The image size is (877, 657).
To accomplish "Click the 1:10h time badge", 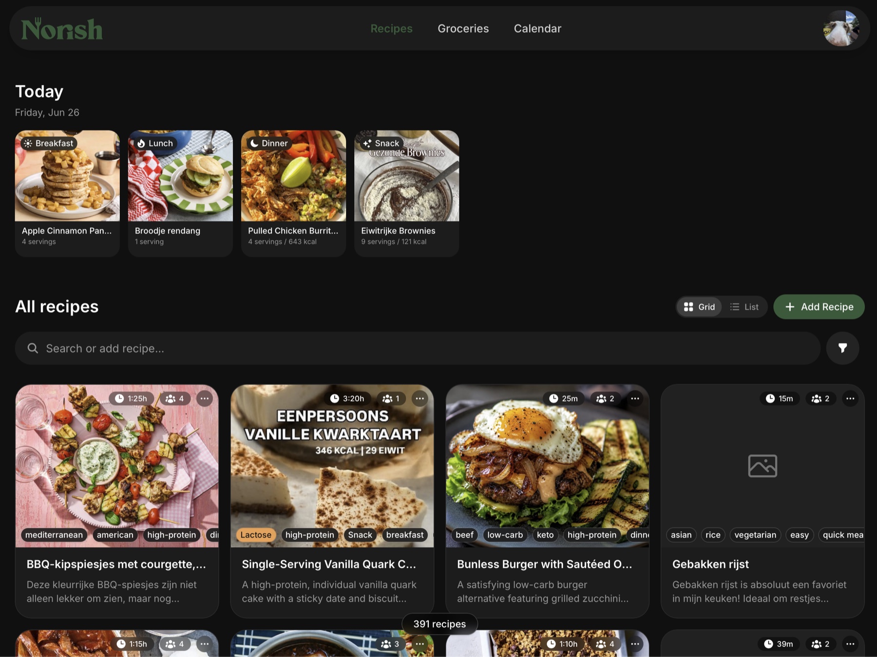I will [562, 644].
